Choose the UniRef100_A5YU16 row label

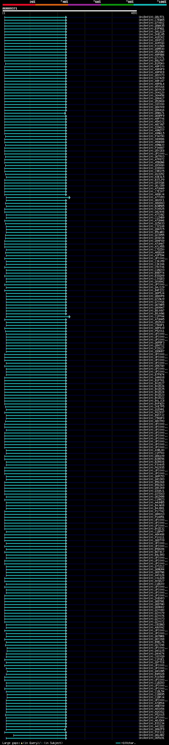[x=151, y=87]
